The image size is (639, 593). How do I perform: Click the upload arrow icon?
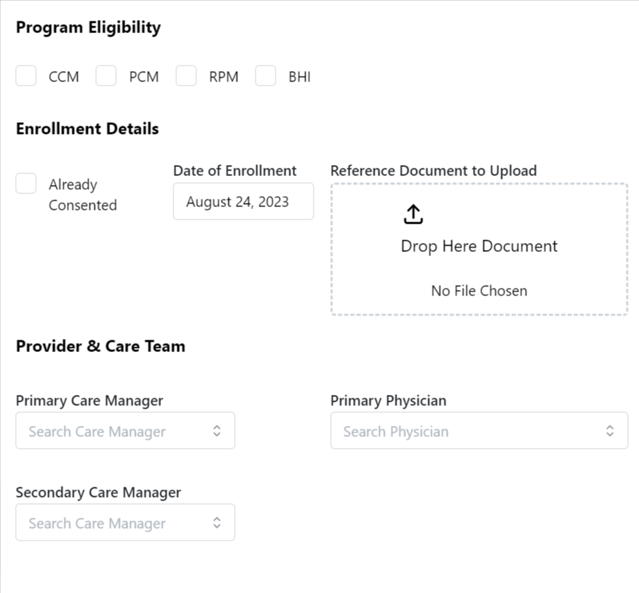[x=412, y=215]
